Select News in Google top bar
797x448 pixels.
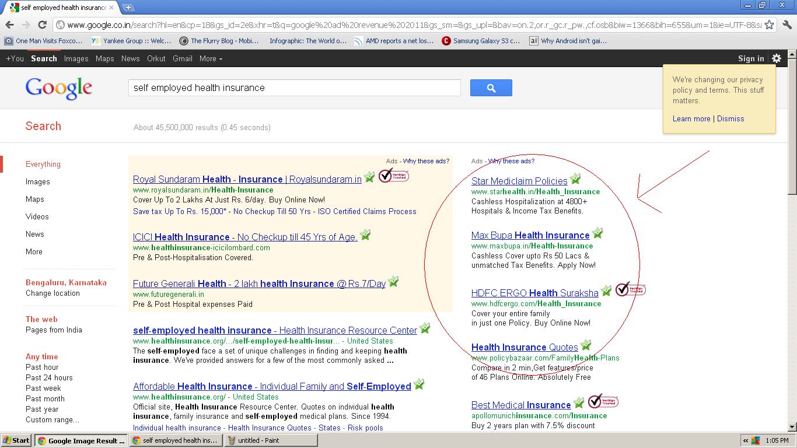[x=130, y=58]
